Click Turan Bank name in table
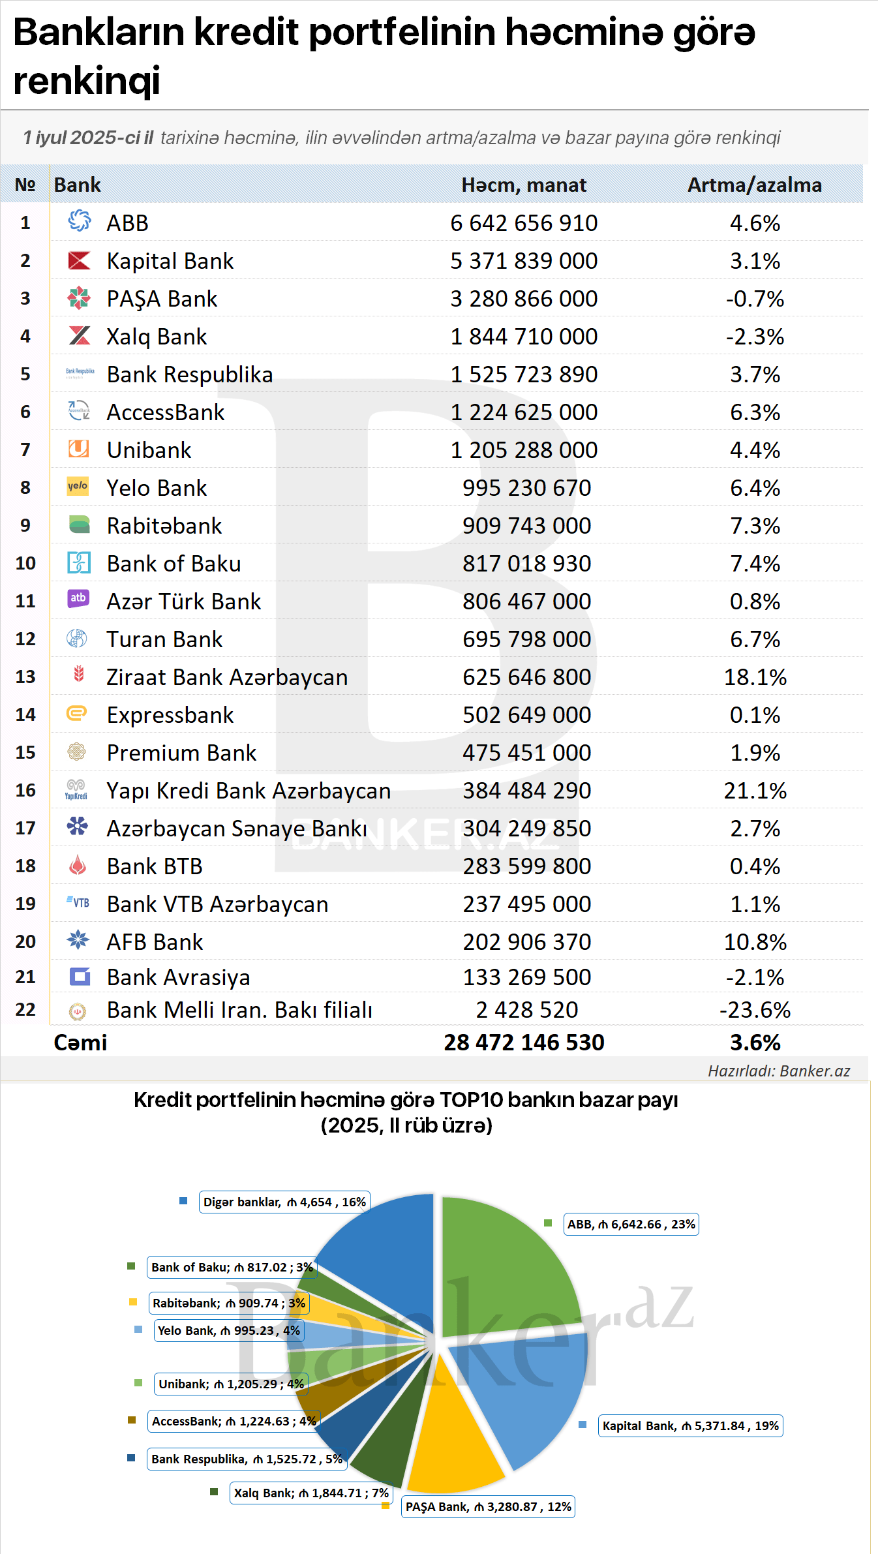This screenshot has width=878, height=1554. (x=164, y=639)
